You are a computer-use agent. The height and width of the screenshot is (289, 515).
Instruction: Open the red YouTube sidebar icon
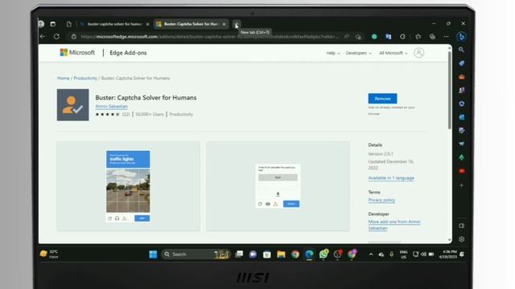click(x=461, y=171)
